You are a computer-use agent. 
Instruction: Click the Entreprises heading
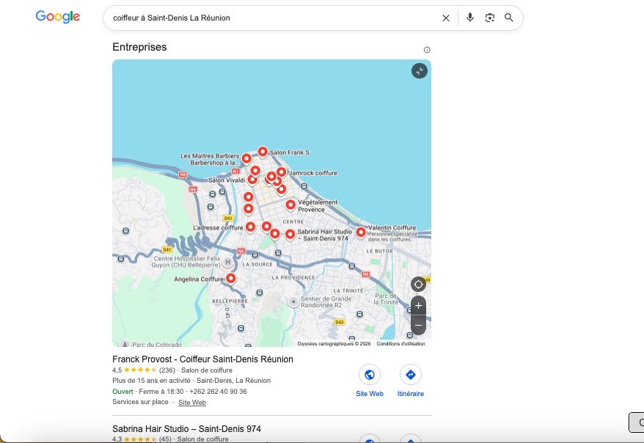coord(139,47)
